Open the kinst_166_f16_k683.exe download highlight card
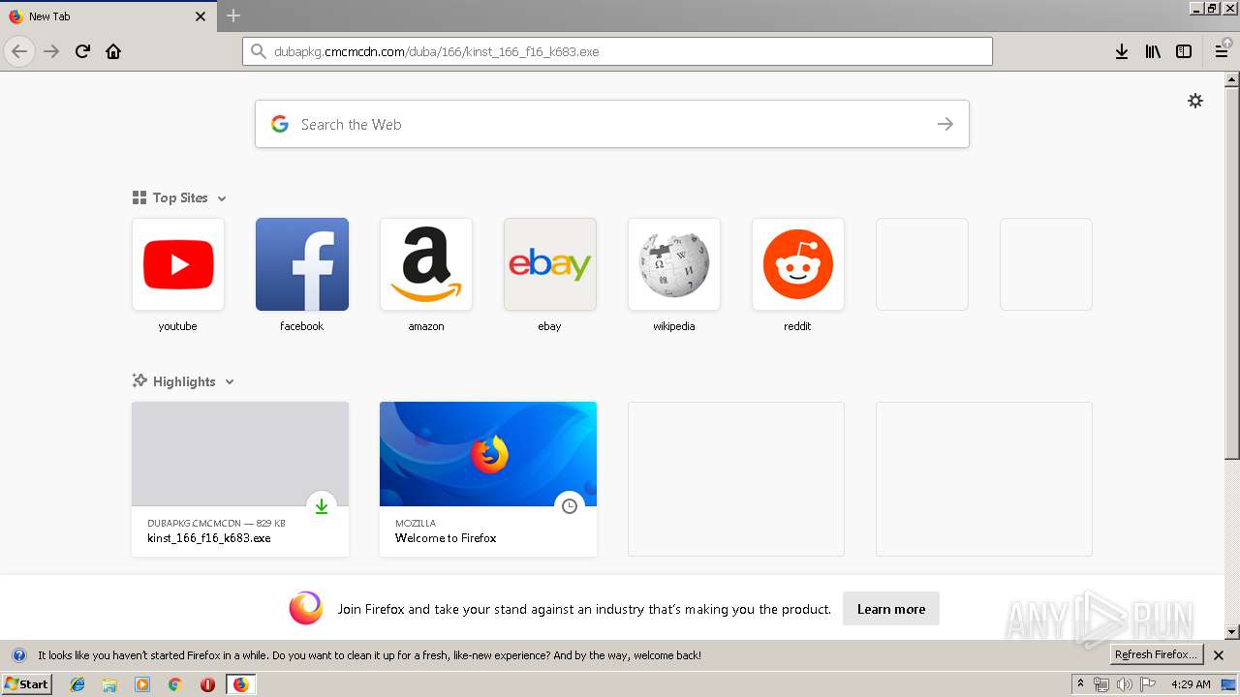This screenshot has width=1240, height=697. [240, 479]
